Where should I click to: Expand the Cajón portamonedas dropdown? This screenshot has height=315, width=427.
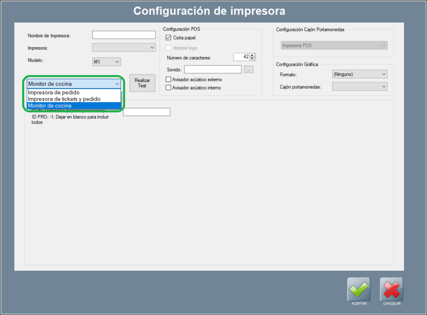coord(359,86)
